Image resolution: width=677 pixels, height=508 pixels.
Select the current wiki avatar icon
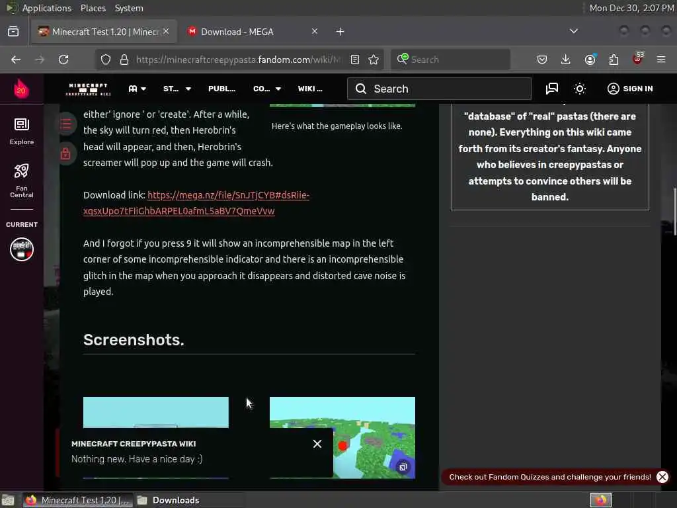tap(22, 249)
